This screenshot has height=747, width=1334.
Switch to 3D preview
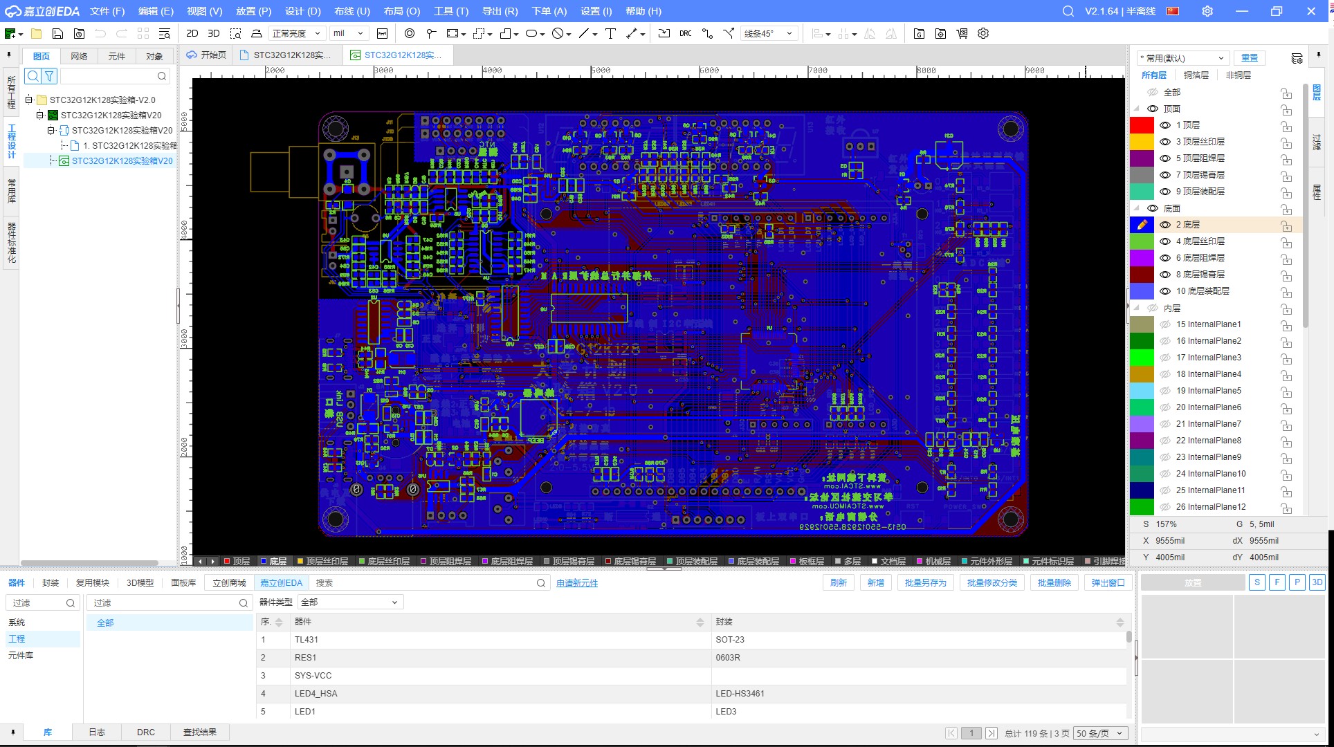tap(214, 33)
